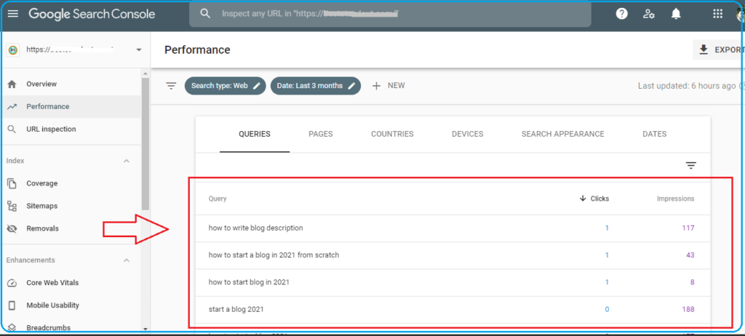Click the property favicon icon

coord(13,50)
